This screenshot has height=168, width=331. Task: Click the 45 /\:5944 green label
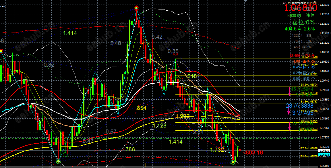tap(302, 90)
